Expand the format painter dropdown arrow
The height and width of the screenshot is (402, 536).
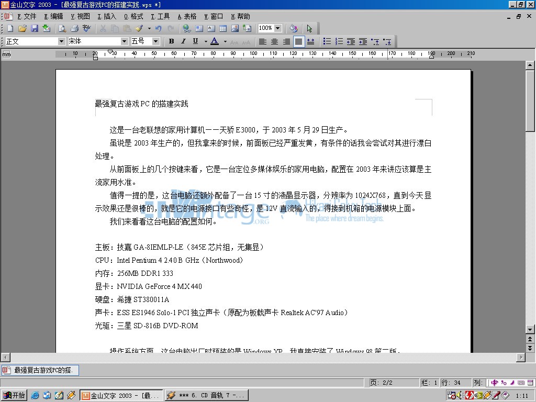(x=149, y=28)
